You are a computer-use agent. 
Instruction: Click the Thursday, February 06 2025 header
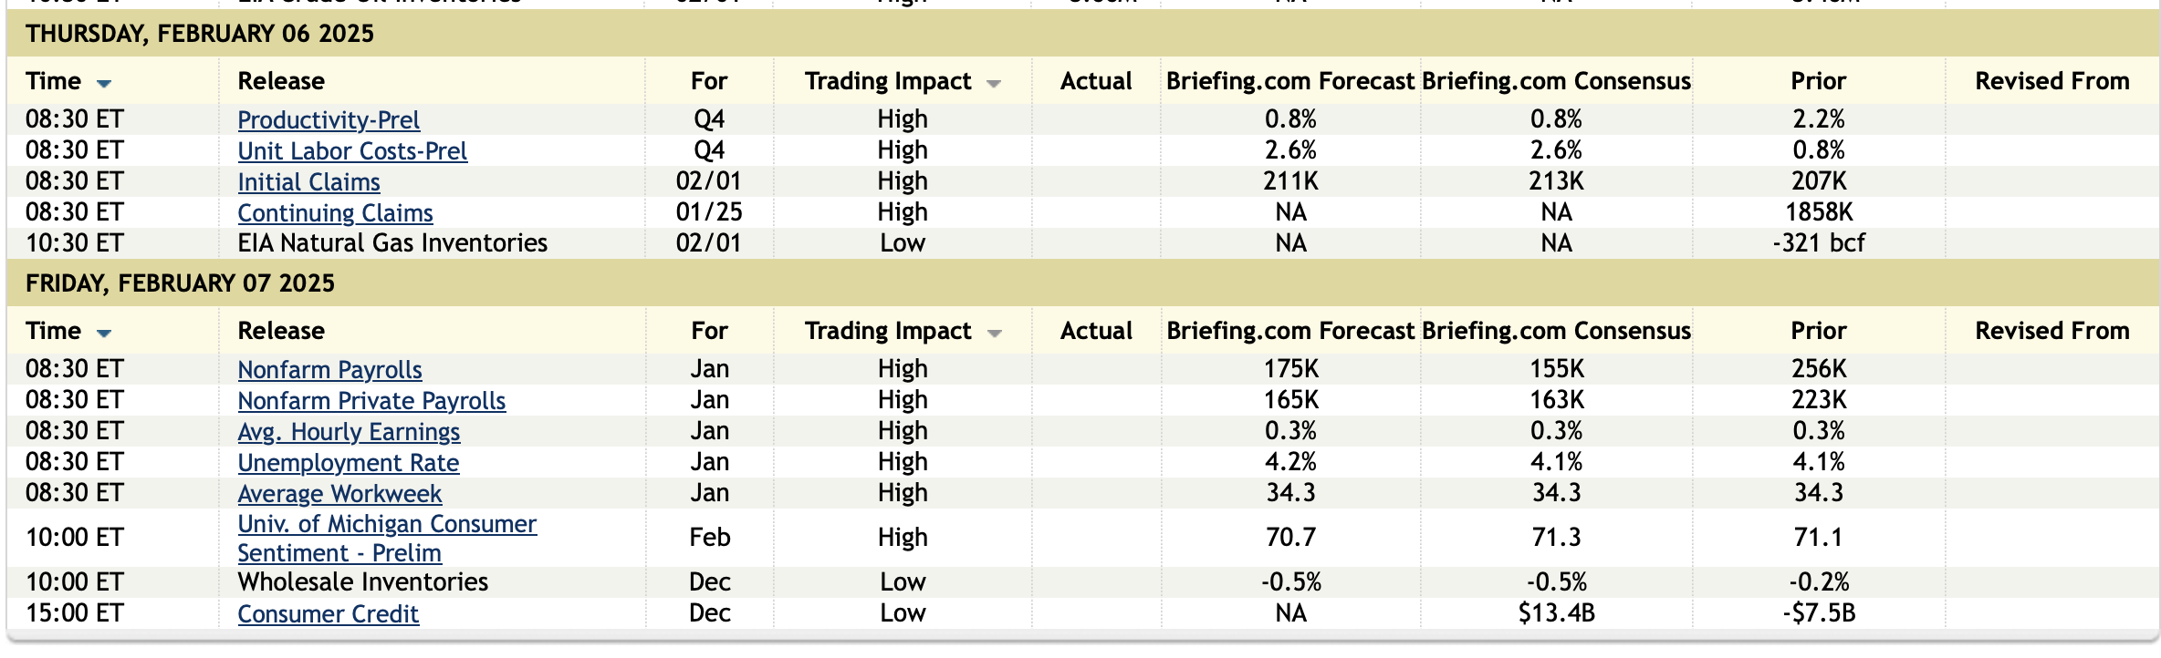(200, 34)
